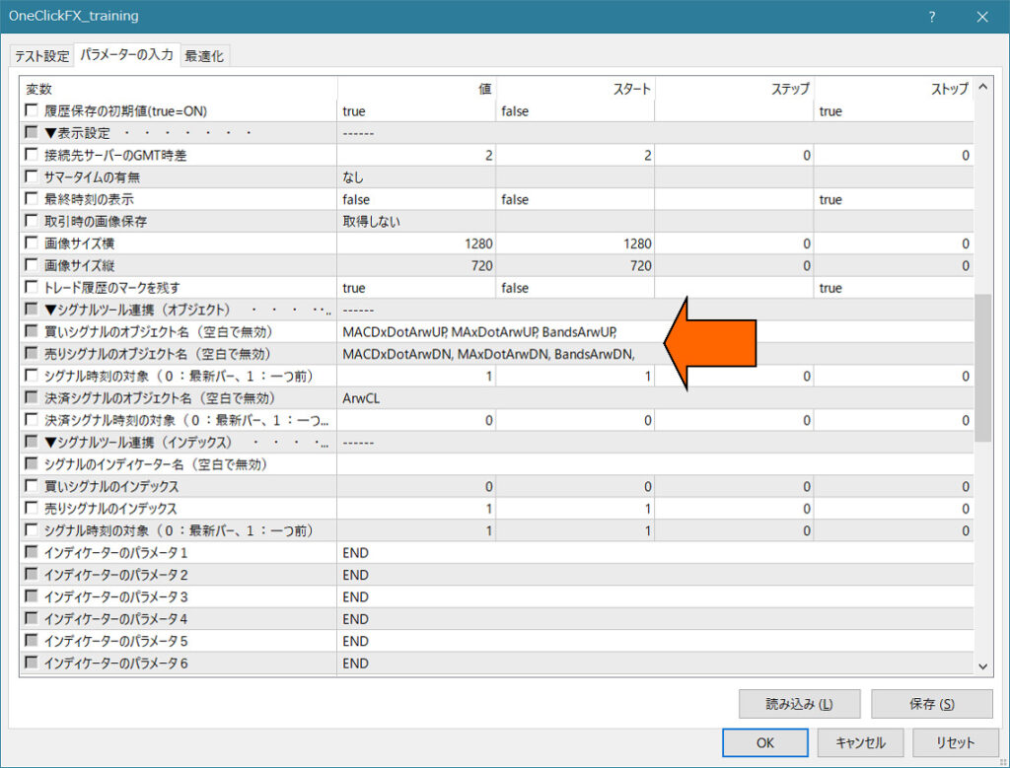Screen dimensions: 1010x768
Task: Click the scrollbar down arrow
Action: (982, 666)
